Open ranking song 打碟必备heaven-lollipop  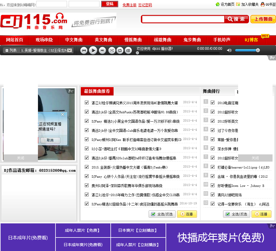244,167
